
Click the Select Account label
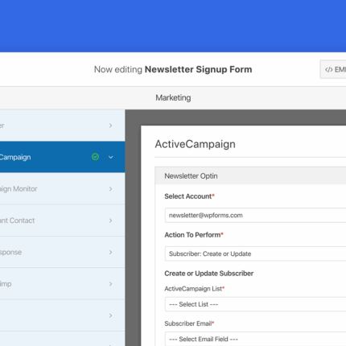click(188, 196)
